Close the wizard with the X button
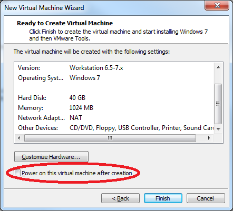The width and height of the screenshot is (233, 211). point(217,5)
